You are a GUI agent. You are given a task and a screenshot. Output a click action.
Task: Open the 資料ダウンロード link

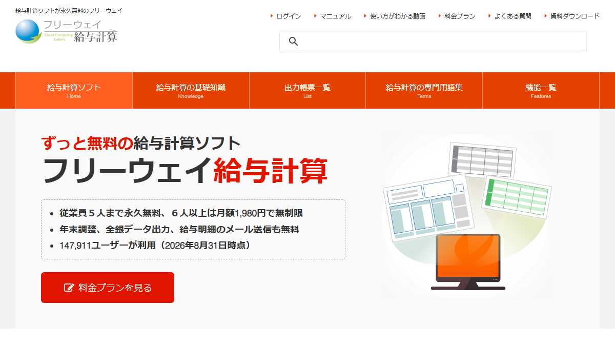pyautogui.click(x=575, y=16)
